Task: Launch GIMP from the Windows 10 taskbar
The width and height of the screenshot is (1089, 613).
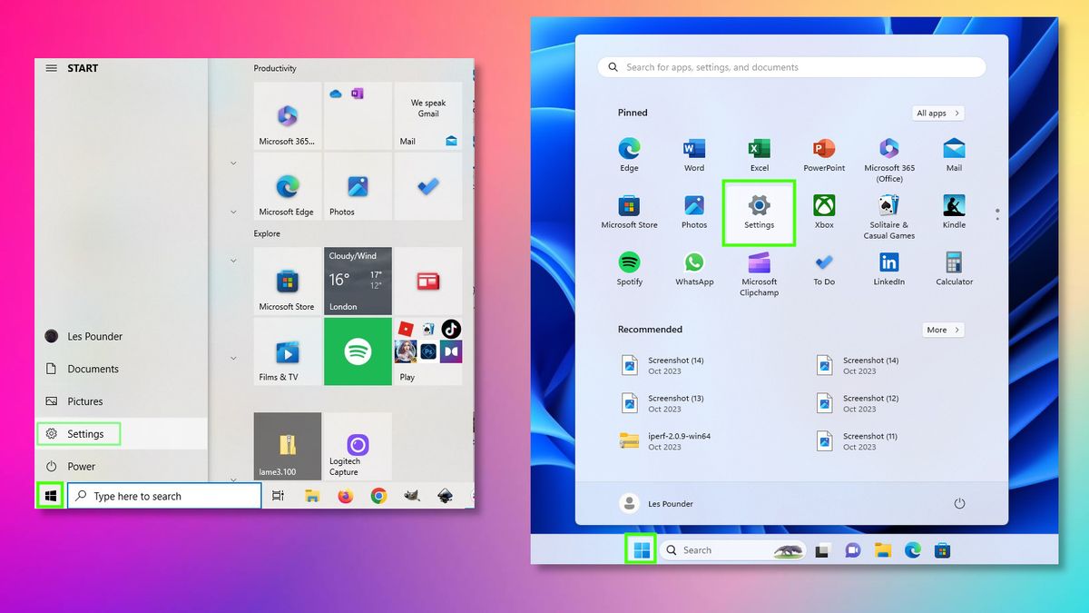Action: 411,496
